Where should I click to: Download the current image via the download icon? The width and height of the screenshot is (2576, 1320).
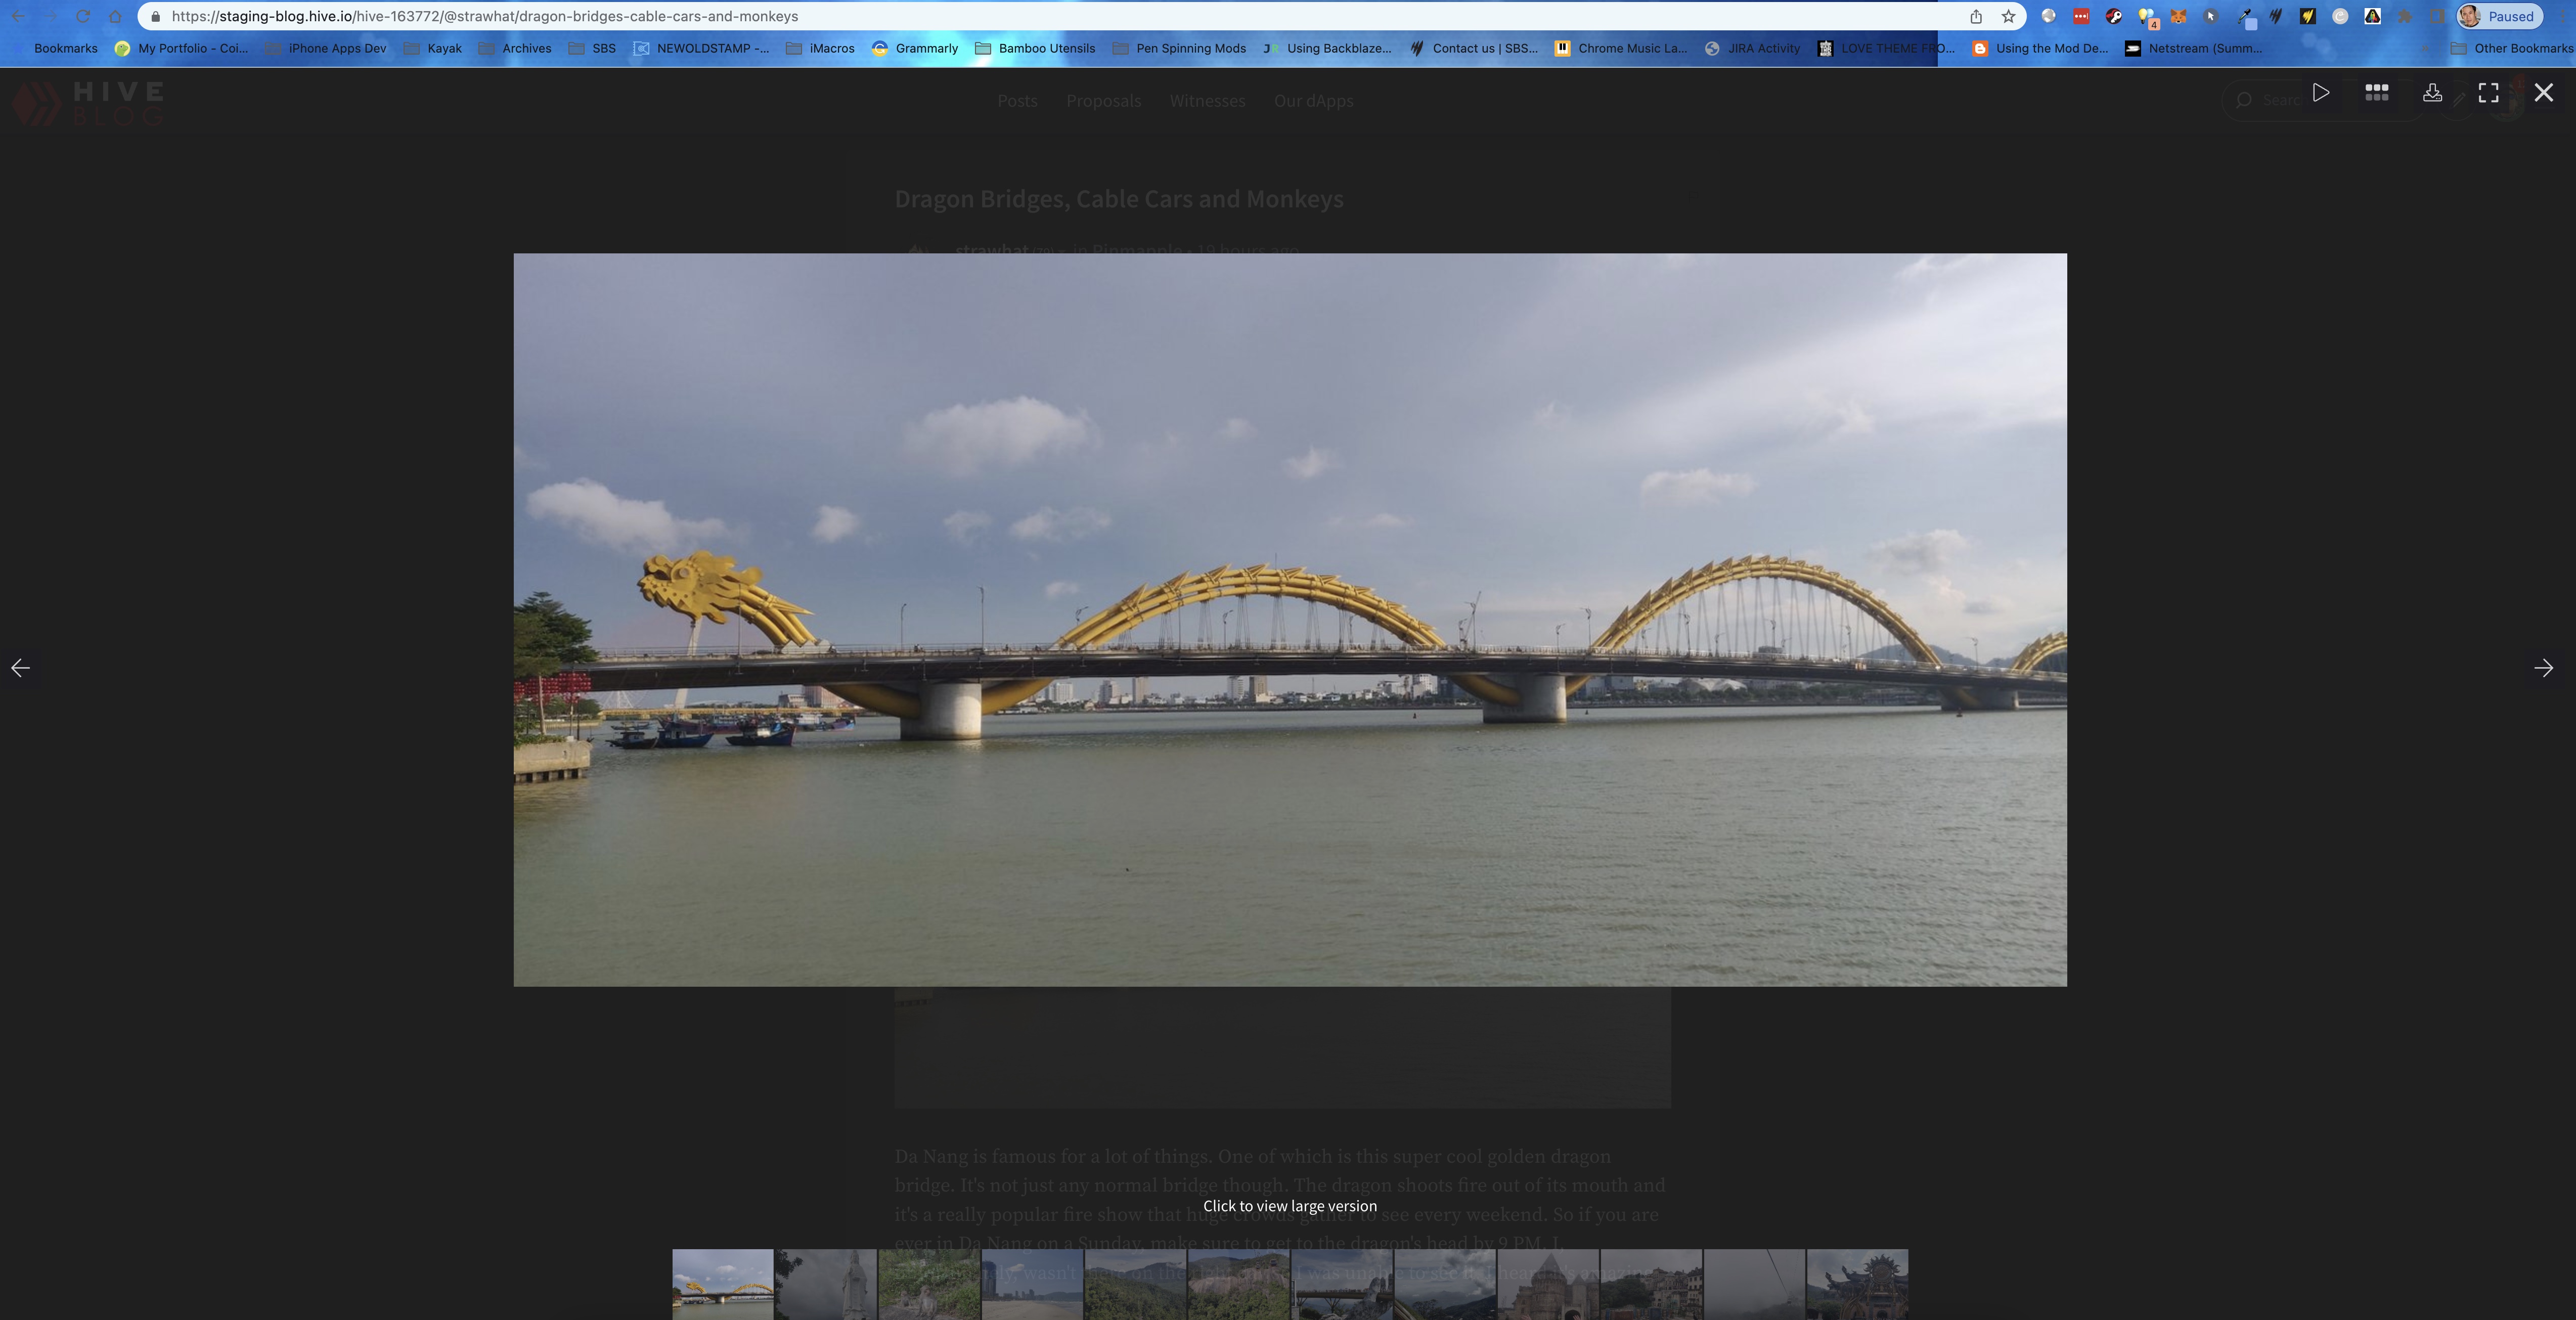click(x=2432, y=93)
